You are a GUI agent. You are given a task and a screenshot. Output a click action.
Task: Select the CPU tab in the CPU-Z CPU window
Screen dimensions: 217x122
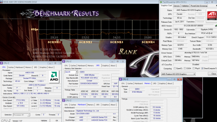(x=4, y=67)
